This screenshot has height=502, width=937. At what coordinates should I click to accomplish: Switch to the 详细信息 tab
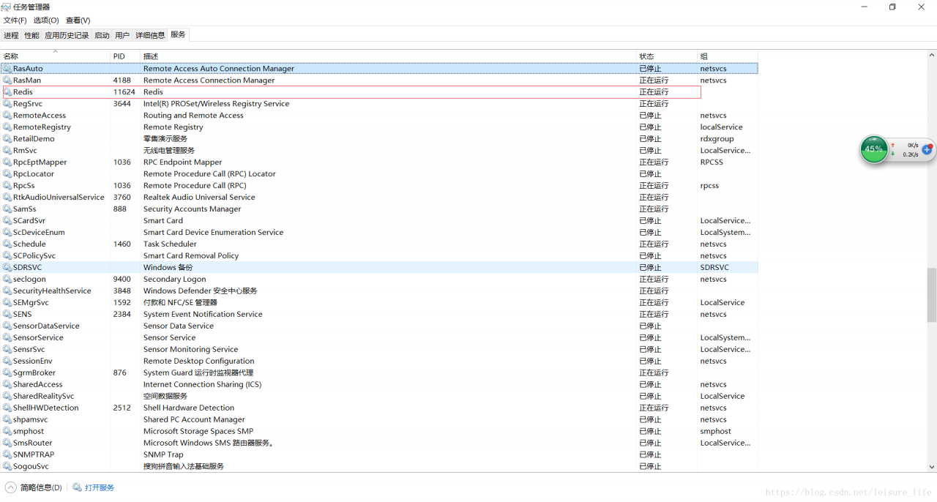[x=150, y=35]
